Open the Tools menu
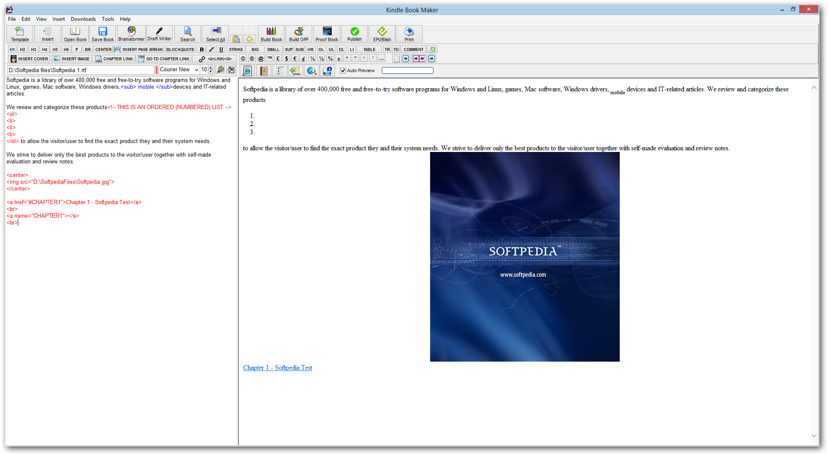The height and width of the screenshot is (455, 828). (x=108, y=19)
